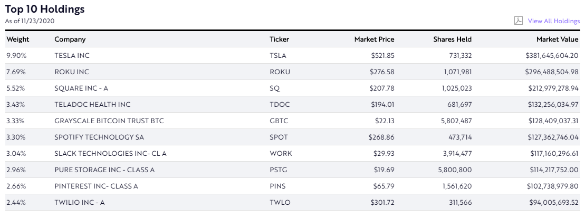The width and height of the screenshot is (585, 218).
Task: Click the Weight column header
Action: click(x=18, y=39)
